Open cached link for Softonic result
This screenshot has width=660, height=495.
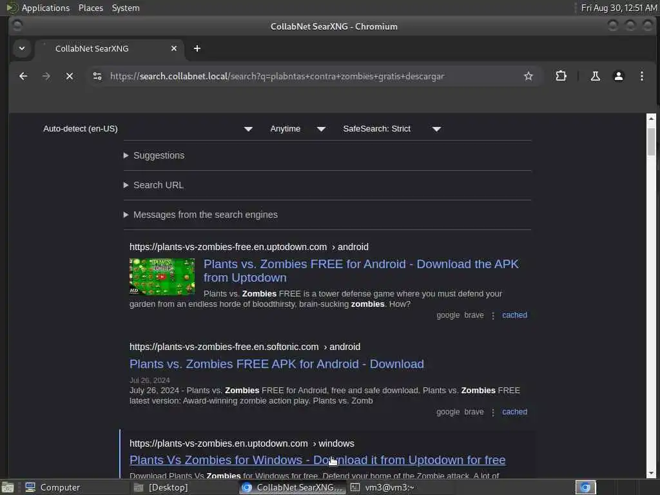click(x=514, y=412)
